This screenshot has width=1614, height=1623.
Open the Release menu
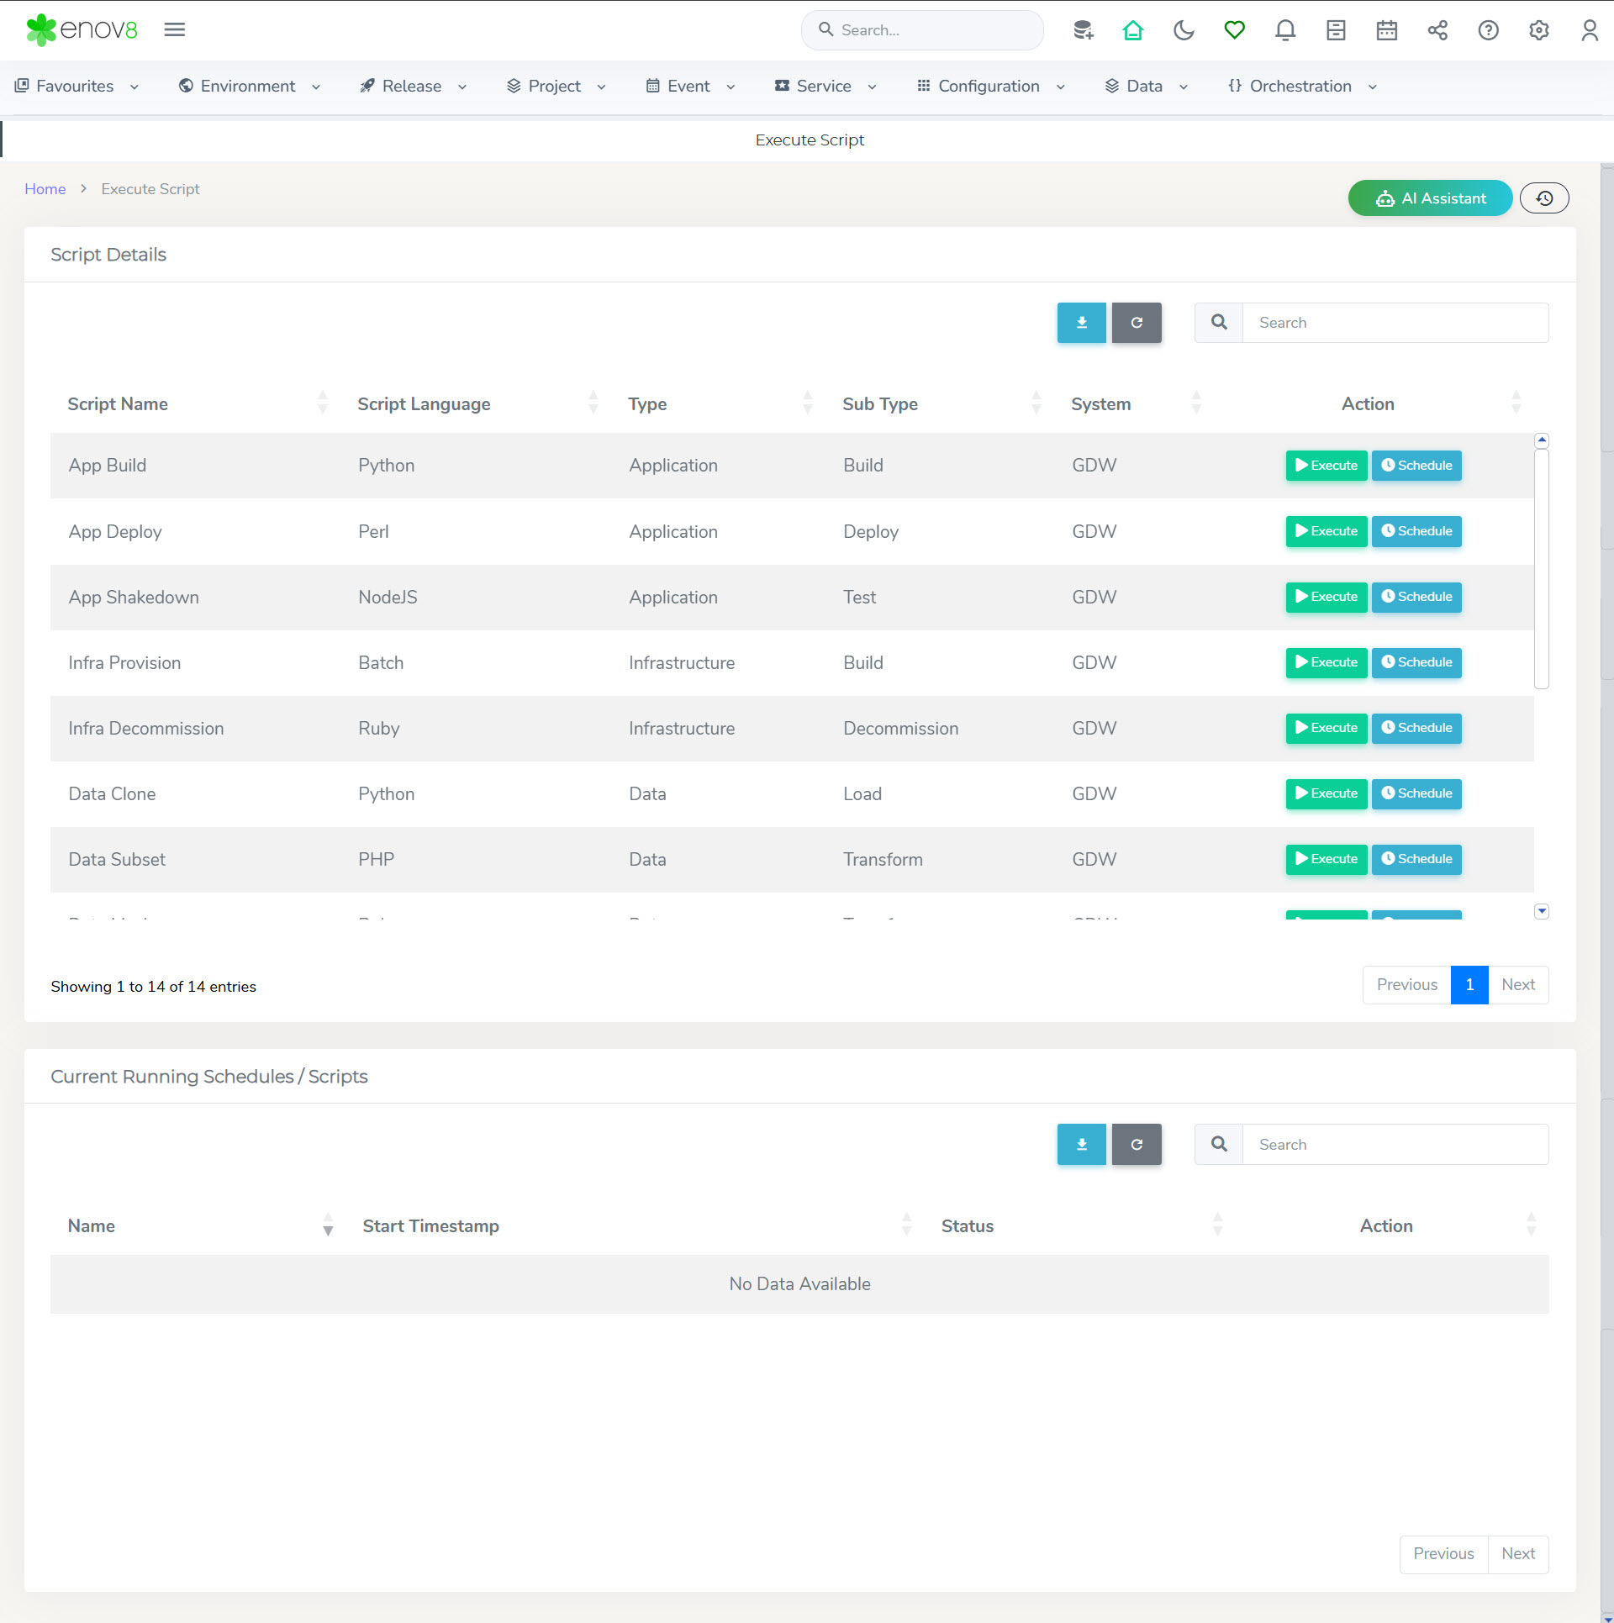(413, 86)
